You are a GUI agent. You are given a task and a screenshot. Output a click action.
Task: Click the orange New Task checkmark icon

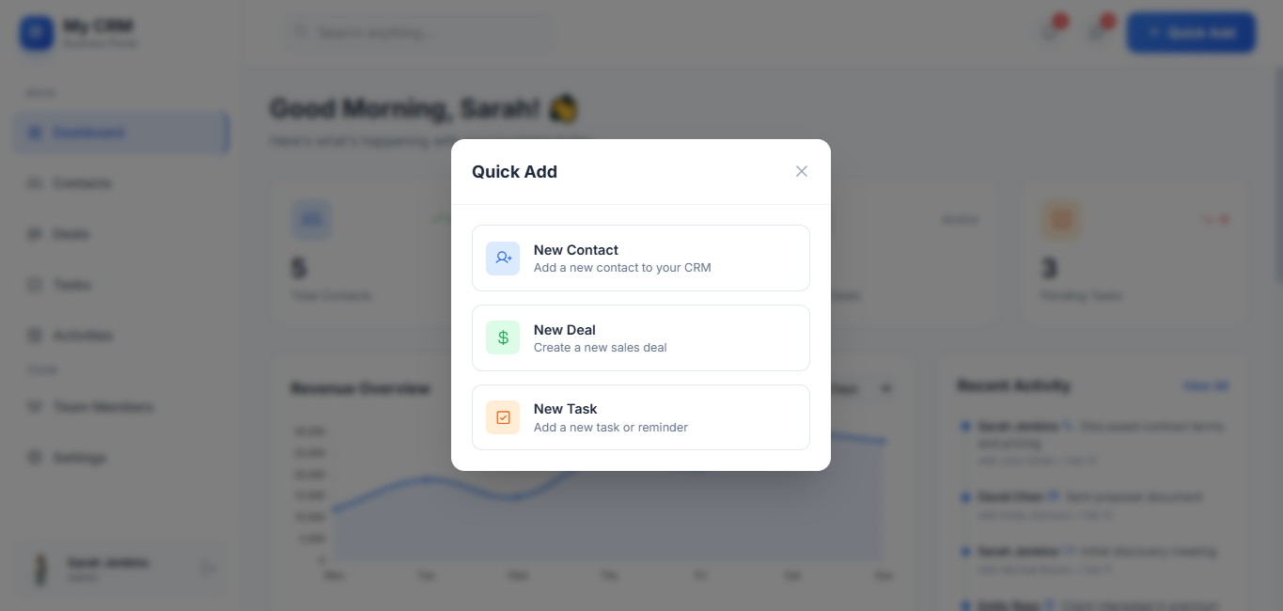[x=503, y=417]
